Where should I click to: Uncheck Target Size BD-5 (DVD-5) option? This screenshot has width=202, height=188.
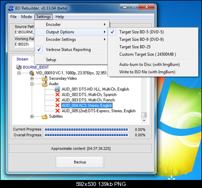click(x=112, y=32)
